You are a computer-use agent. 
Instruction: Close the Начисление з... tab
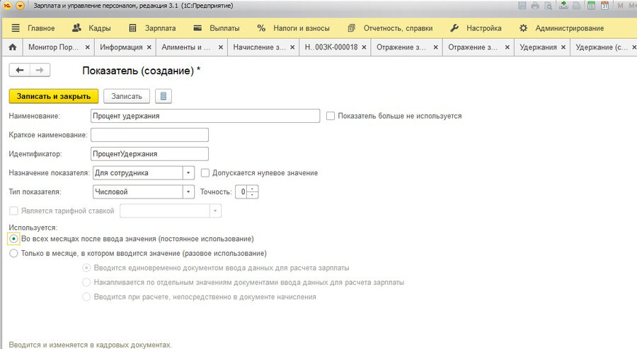click(292, 47)
